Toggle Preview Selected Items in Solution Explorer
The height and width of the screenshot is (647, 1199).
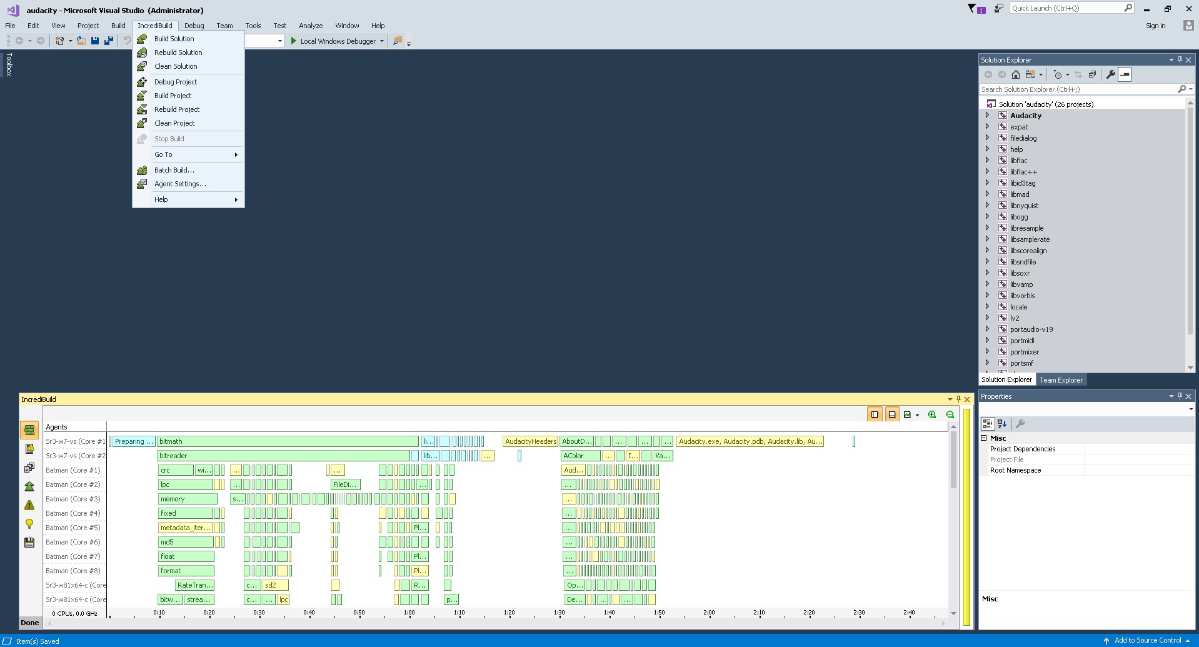(x=1125, y=74)
